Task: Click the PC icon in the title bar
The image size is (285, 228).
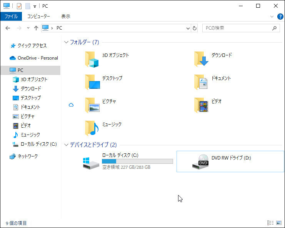Action: (x=7, y=6)
